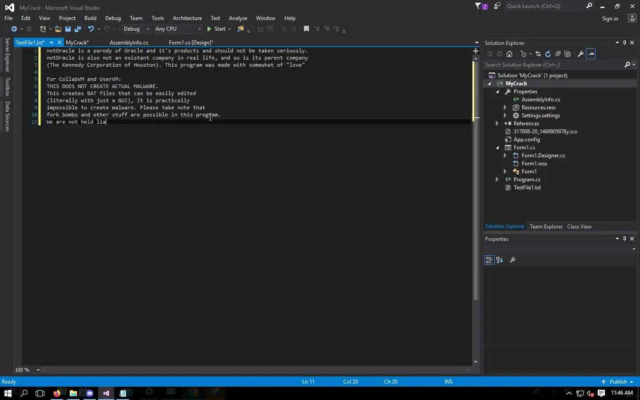The height and width of the screenshot is (400, 640).
Task: Open the Start button dropdown arrow
Action: 229,29
